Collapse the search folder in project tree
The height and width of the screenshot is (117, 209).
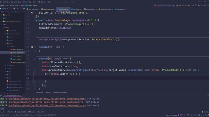8,46
